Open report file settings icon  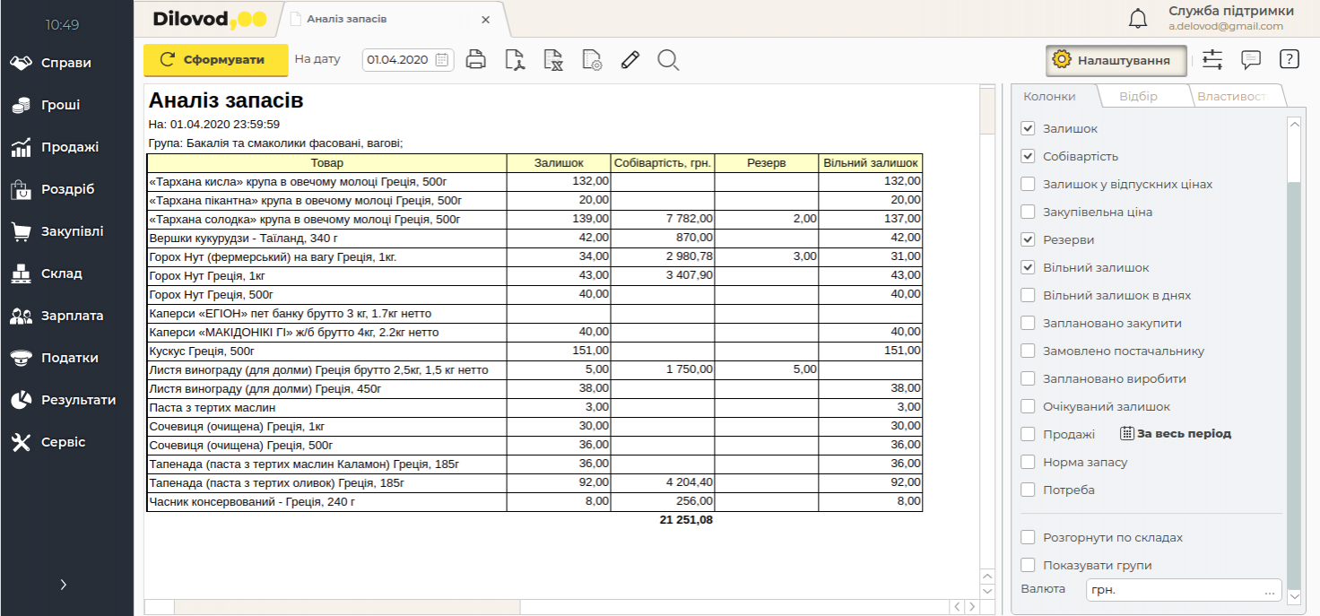592,60
